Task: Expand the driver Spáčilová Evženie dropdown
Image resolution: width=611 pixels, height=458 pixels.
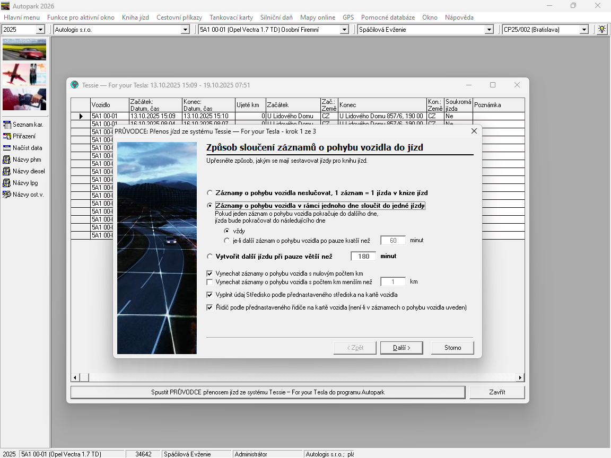Action: tap(489, 30)
